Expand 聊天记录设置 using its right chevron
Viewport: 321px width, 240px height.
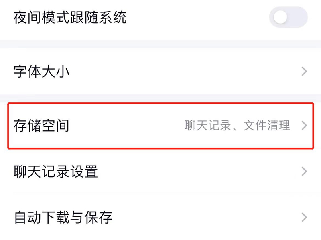coord(304,172)
